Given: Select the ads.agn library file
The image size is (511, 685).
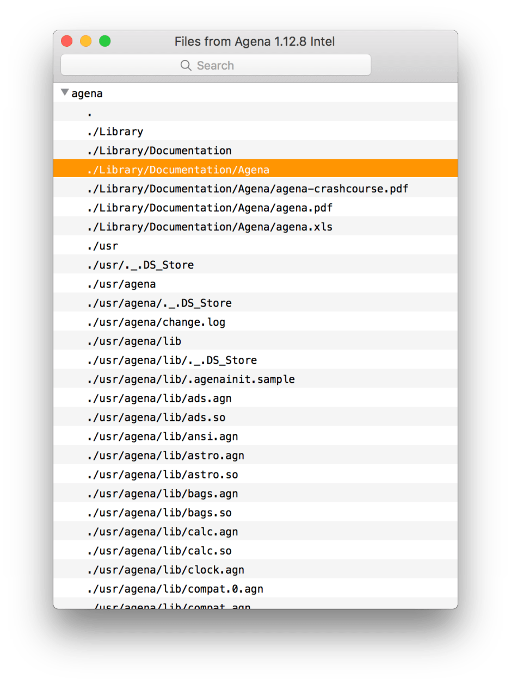Looking at the screenshot, I should [158, 398].
